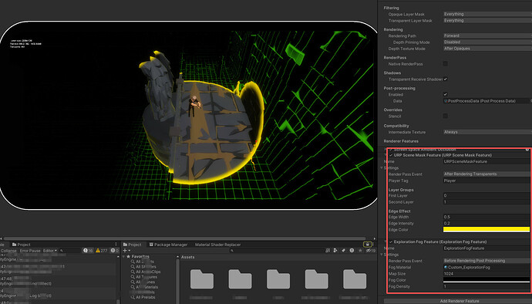Click the log-type info icon in Project toolbar
The width and height of the screenshot is (532, 304).
[352, 250]
